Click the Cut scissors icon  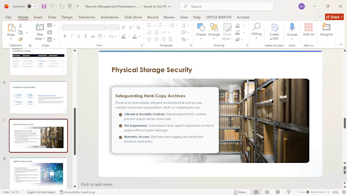point(20,26)
